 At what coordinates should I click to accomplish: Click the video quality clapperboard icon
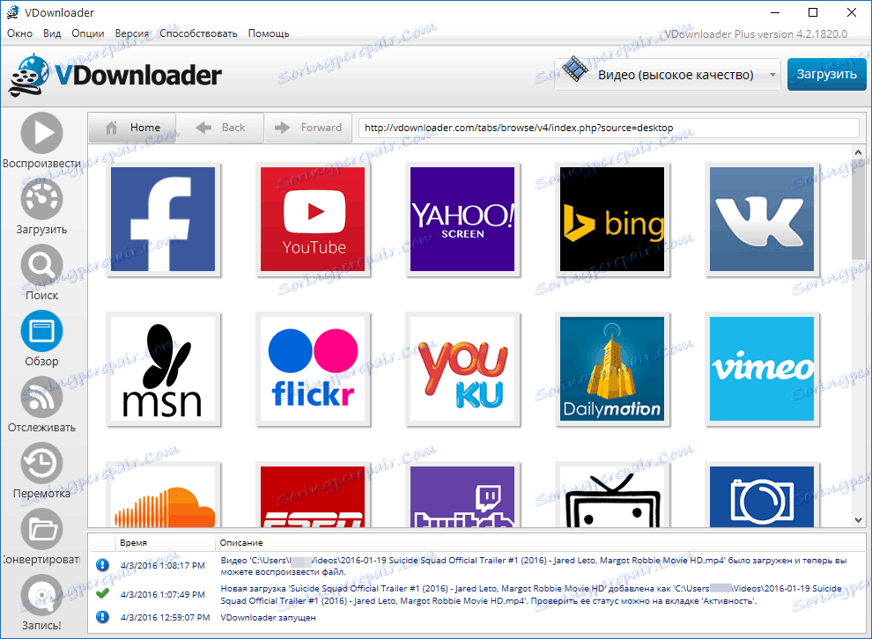[x=577, y=73]
